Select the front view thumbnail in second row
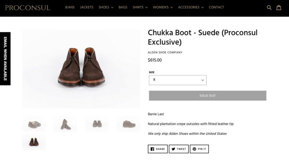289x165 pixels. pyautogui.click(x=34, y=142)
